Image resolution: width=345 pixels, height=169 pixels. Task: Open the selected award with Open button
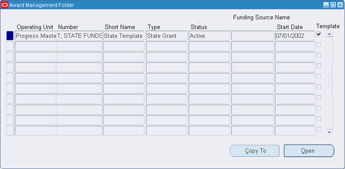tap(309, 151)
